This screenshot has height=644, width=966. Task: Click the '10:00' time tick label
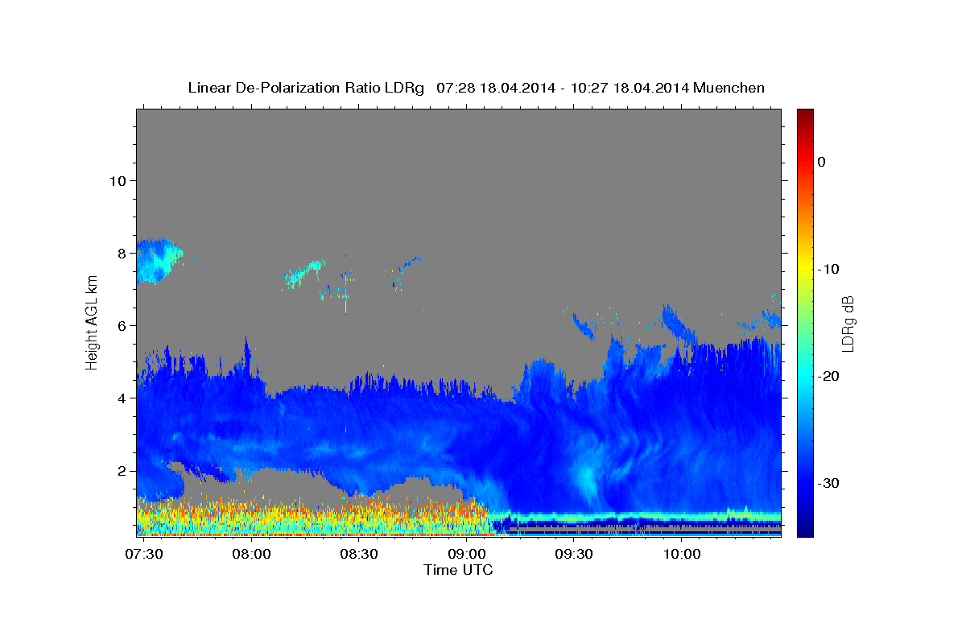tap(682, 555)
